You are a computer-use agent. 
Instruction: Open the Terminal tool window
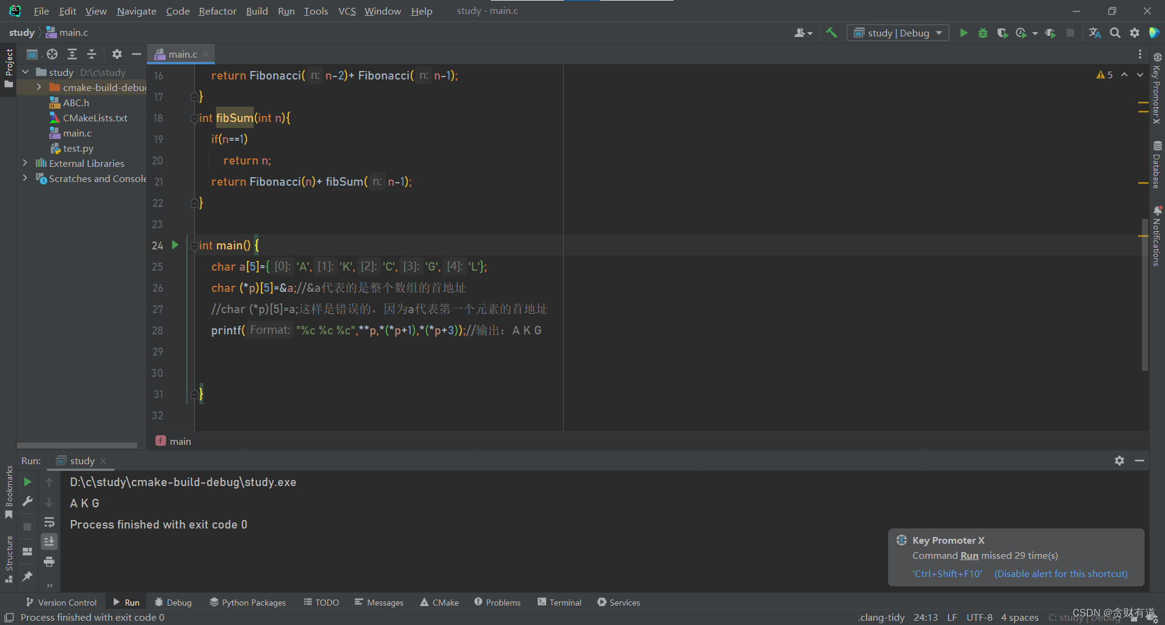click(559, 602)
